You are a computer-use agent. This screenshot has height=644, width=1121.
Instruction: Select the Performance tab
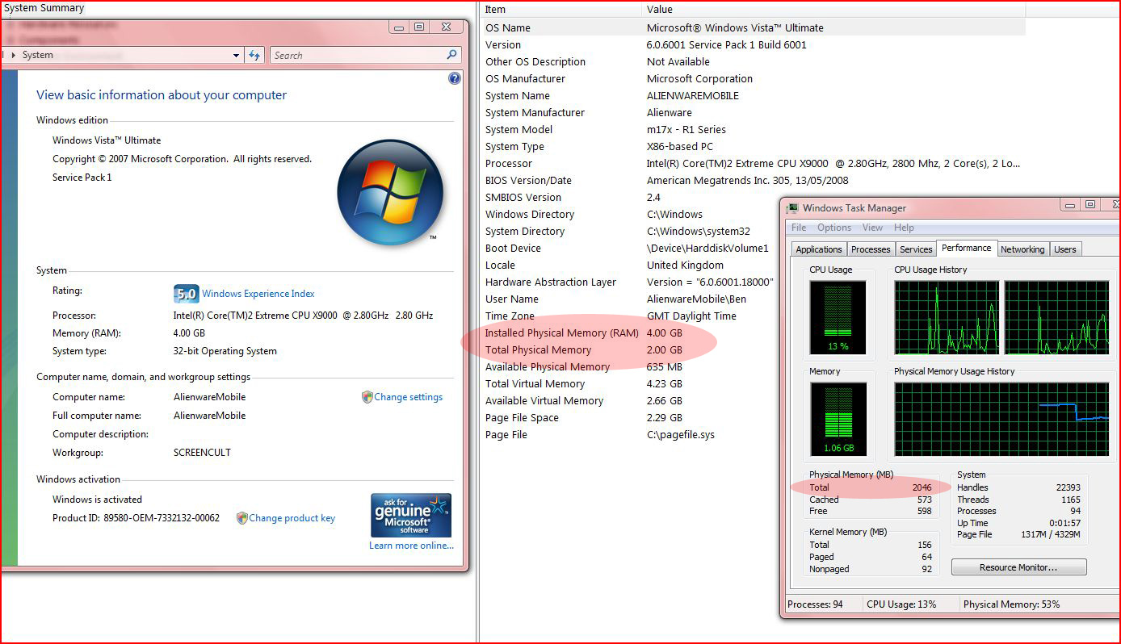coord(967,248)
